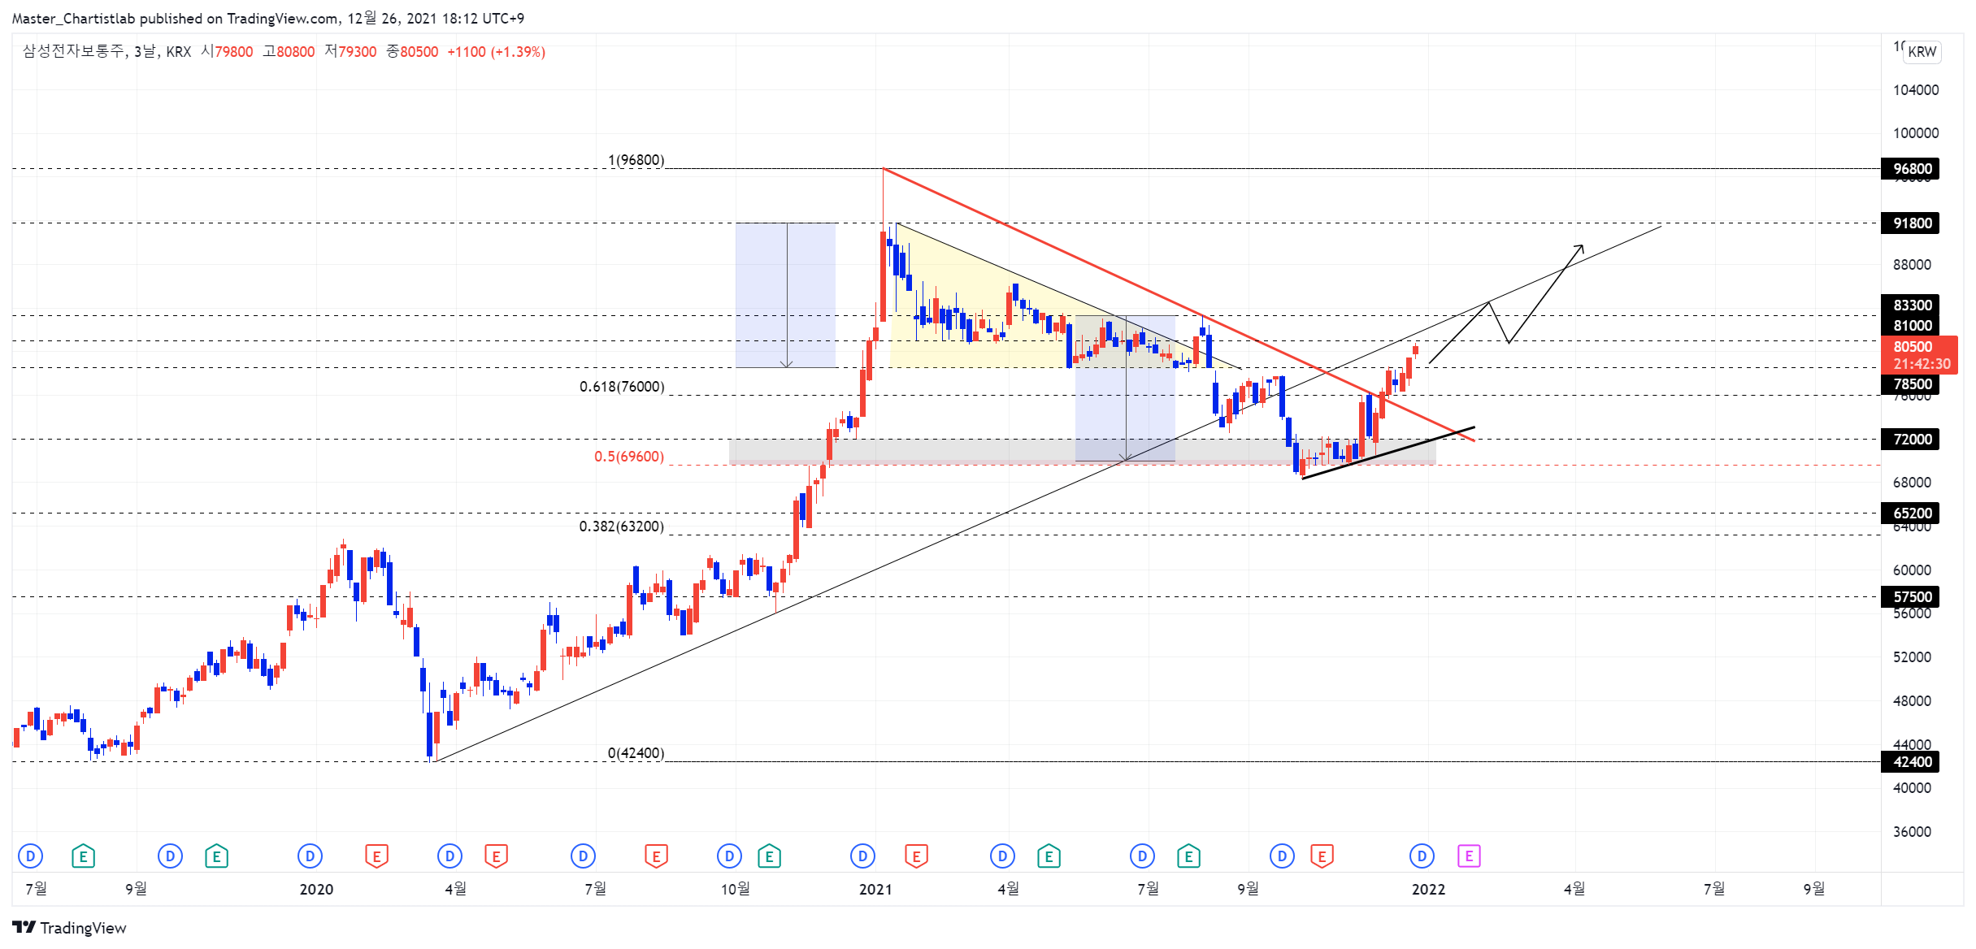Click the symbol title 삼성전자보통주

pos(74,51)
